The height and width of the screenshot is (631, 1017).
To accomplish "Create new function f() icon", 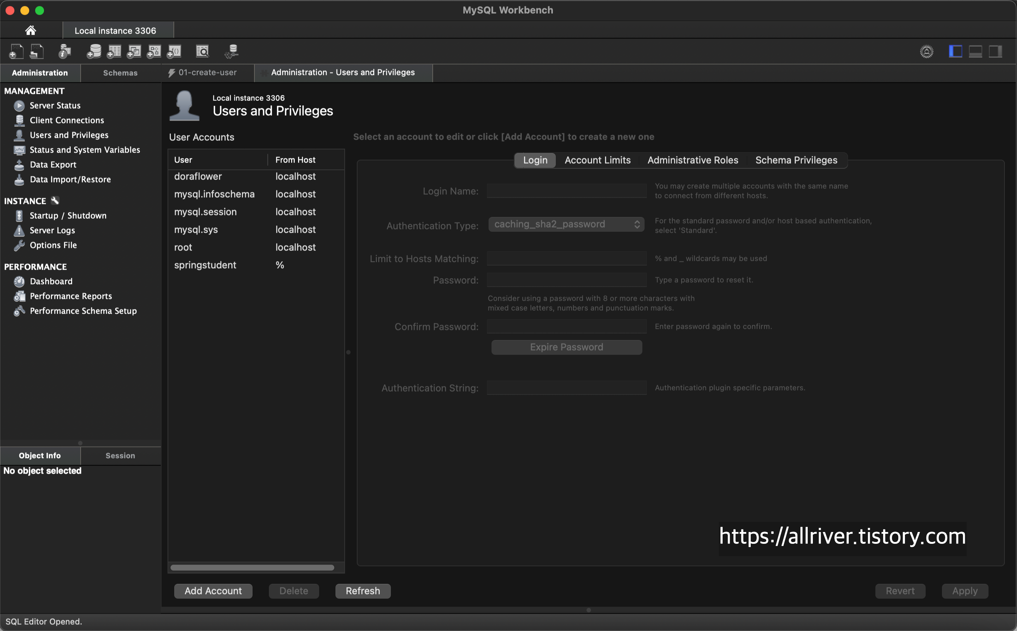I will [x=174, y=51].
